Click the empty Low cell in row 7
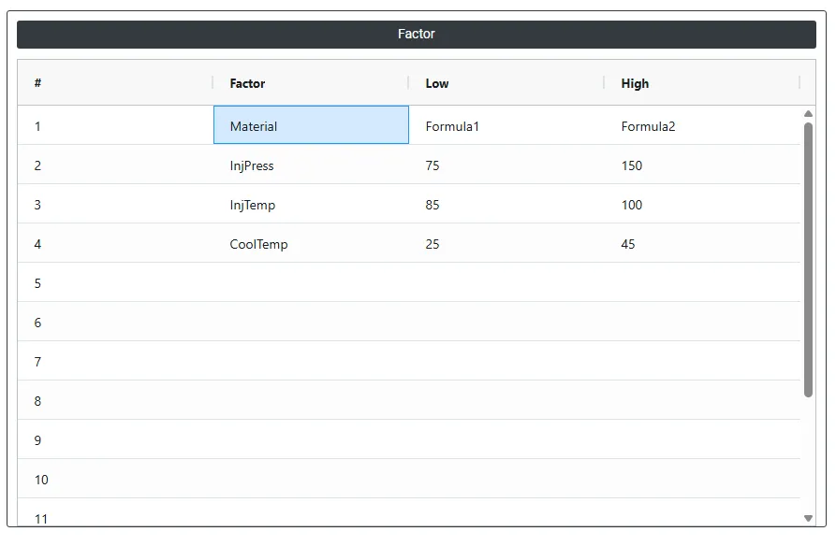The width and height of the screenshot is (836, 546). [x=506, y=361]
